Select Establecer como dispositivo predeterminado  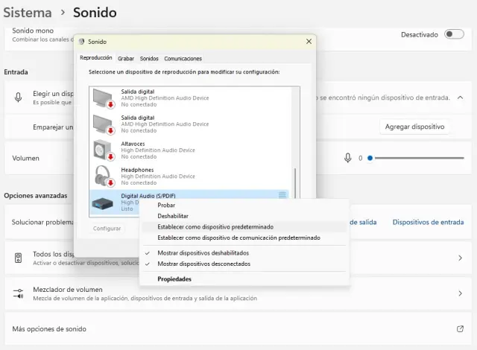tap(215, 226)
